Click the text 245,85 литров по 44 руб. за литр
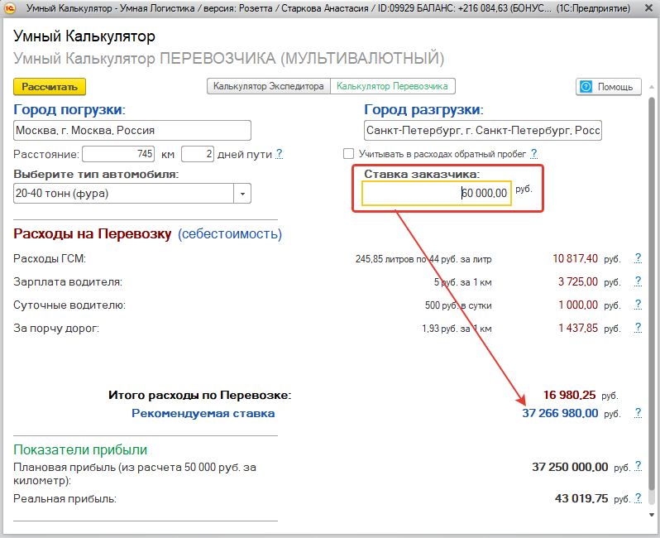The image size is (660, 538). 423,259
